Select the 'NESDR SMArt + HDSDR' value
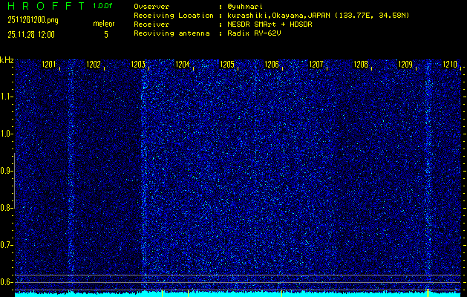This screenshot has width=467, height=297. [x=270, y=25]
